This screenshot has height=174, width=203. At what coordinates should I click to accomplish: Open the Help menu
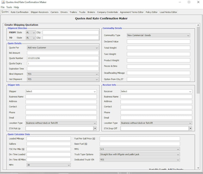pyautogui.click(x=16, y=7)
